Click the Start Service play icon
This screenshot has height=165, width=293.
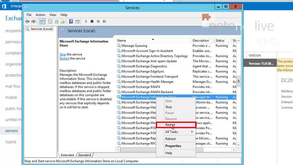coord(86,22)
